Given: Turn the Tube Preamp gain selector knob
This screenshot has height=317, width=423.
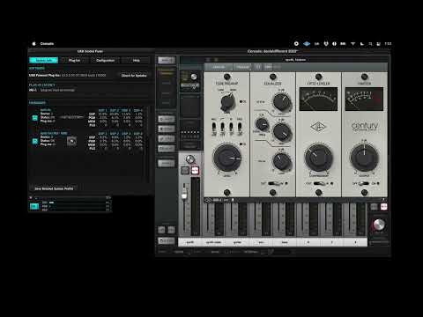Looking at the screenshot, I should coord(227,102).
